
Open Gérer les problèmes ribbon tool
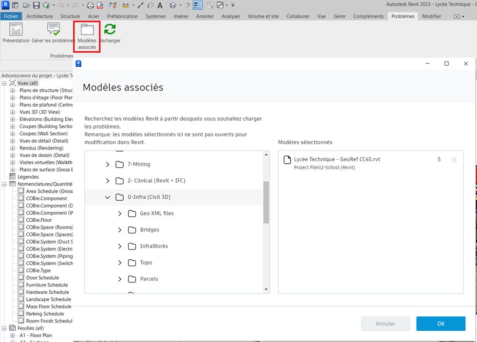pyautogui.click(x=53, y=33)
